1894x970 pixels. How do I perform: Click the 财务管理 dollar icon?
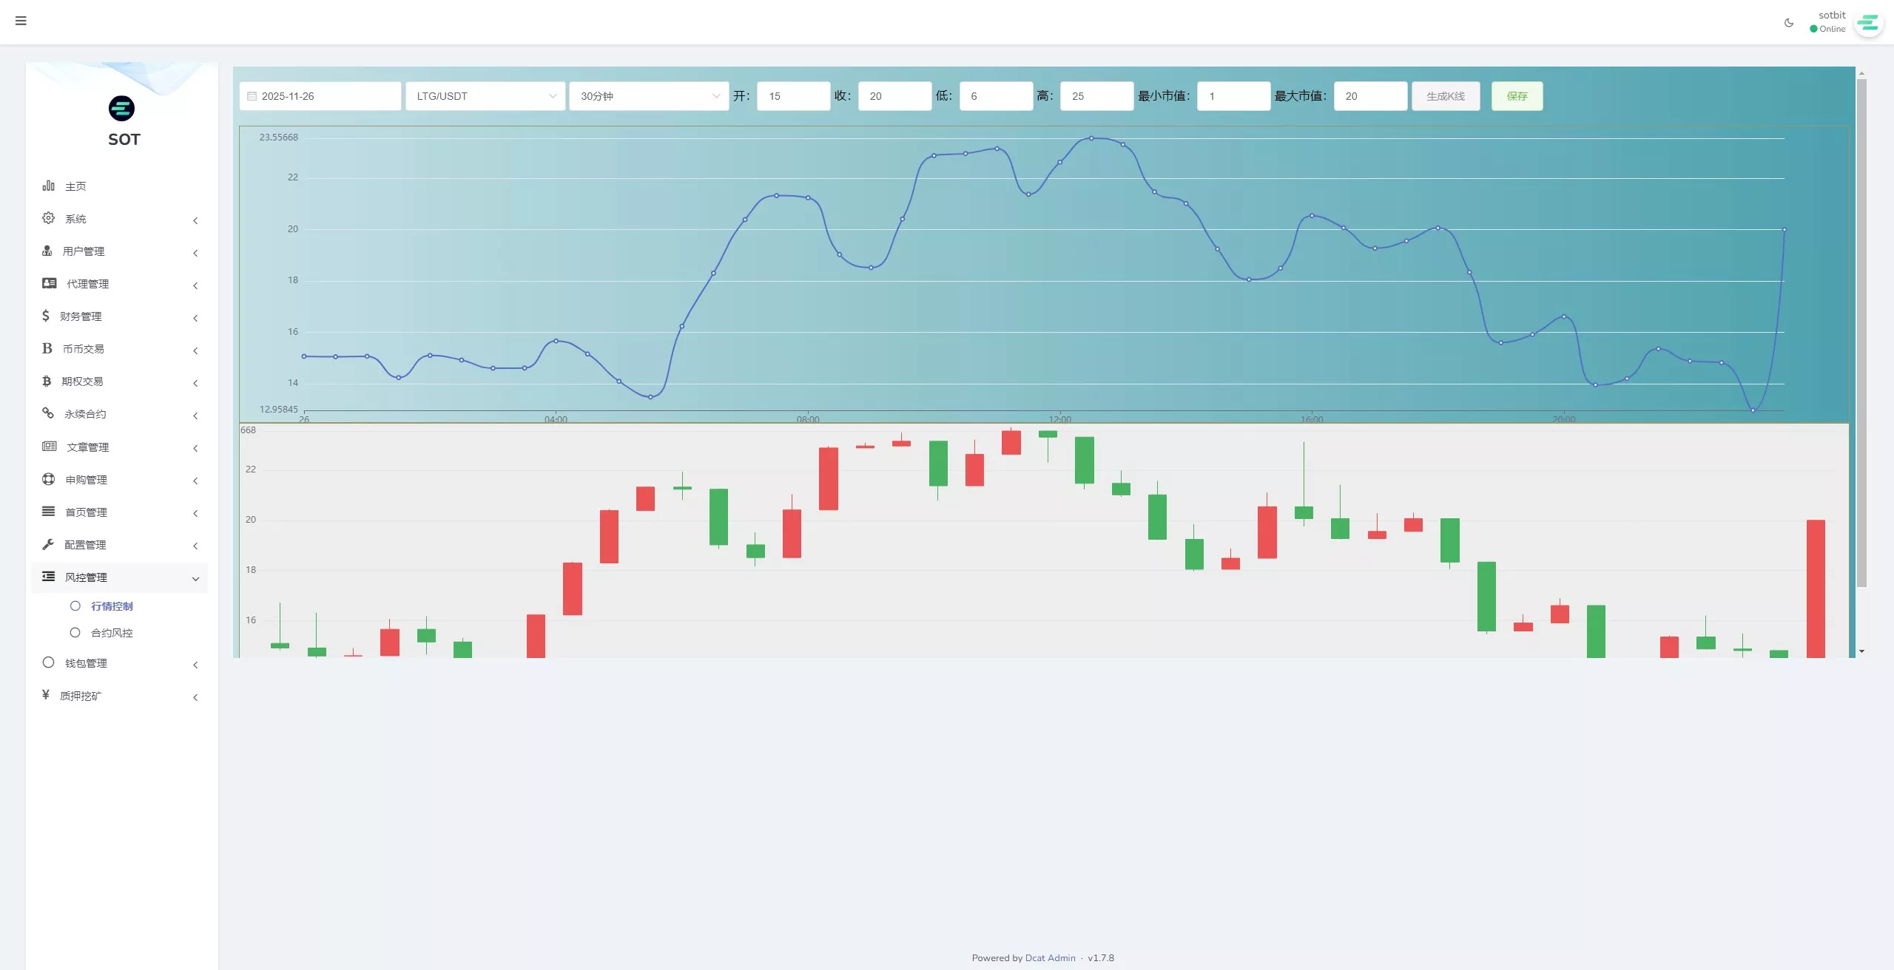coord(46,316)
